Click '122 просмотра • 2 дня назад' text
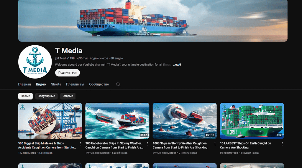302x168 pixels. pos(35,153)
